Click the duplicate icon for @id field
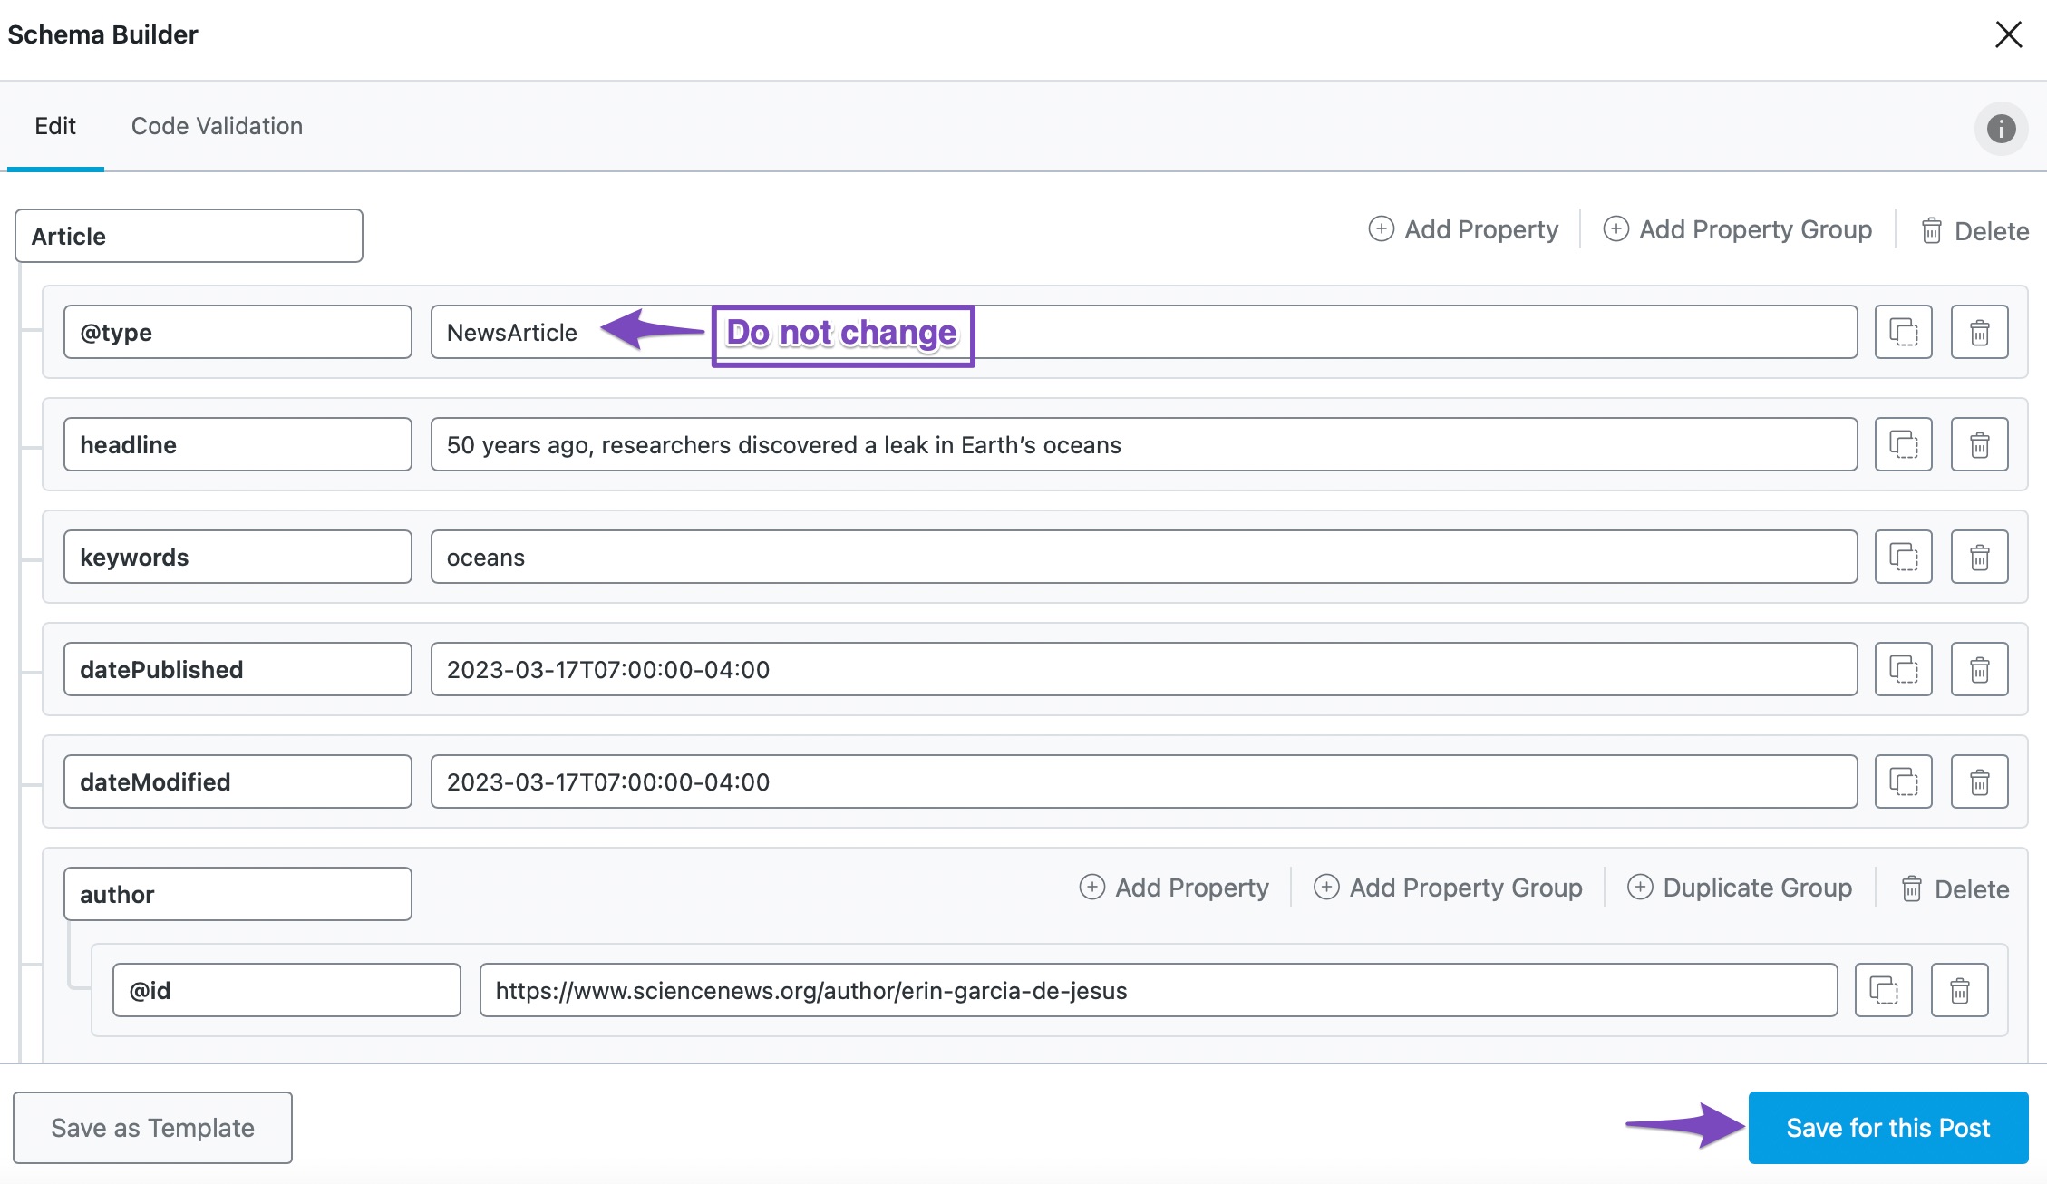Image resolution: width=2047 pixels, height=1184 pixels. (1884, 988)
